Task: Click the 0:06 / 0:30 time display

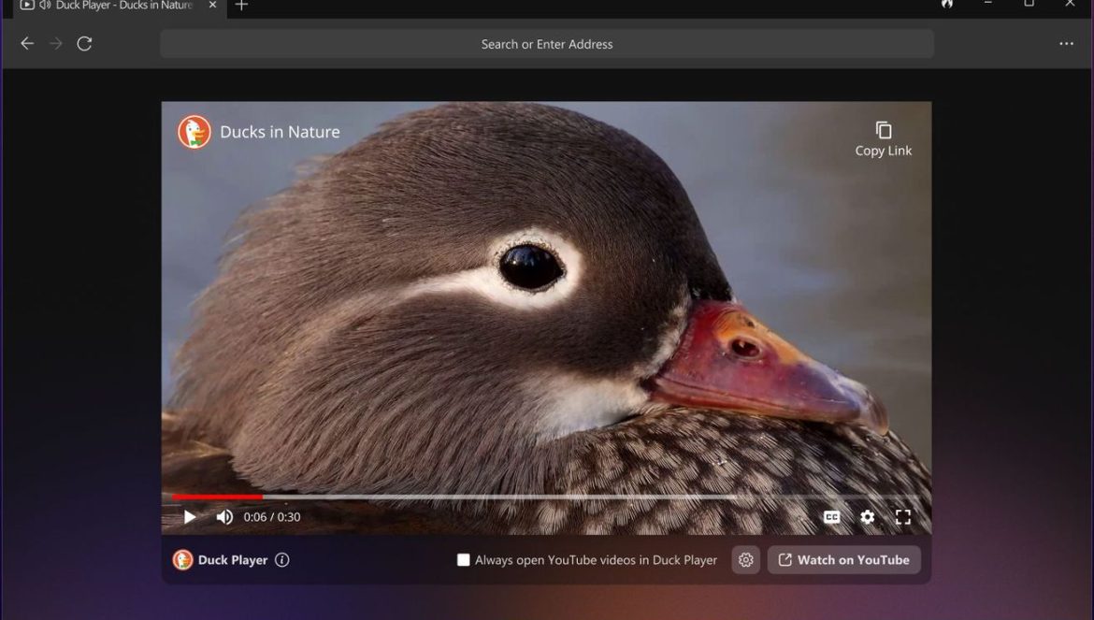Action: [x=271, y=517]
